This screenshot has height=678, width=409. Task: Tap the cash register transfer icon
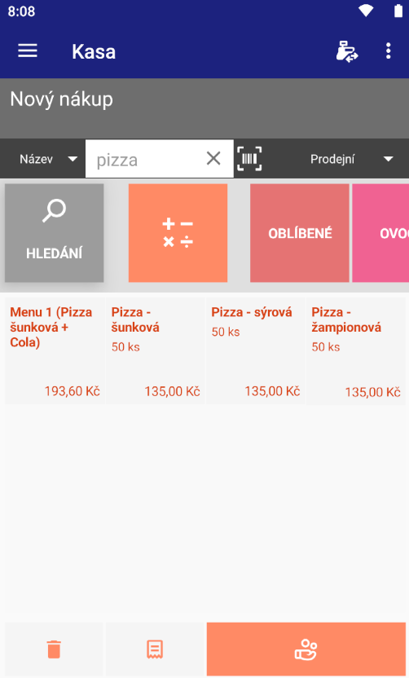coord(347,51)
